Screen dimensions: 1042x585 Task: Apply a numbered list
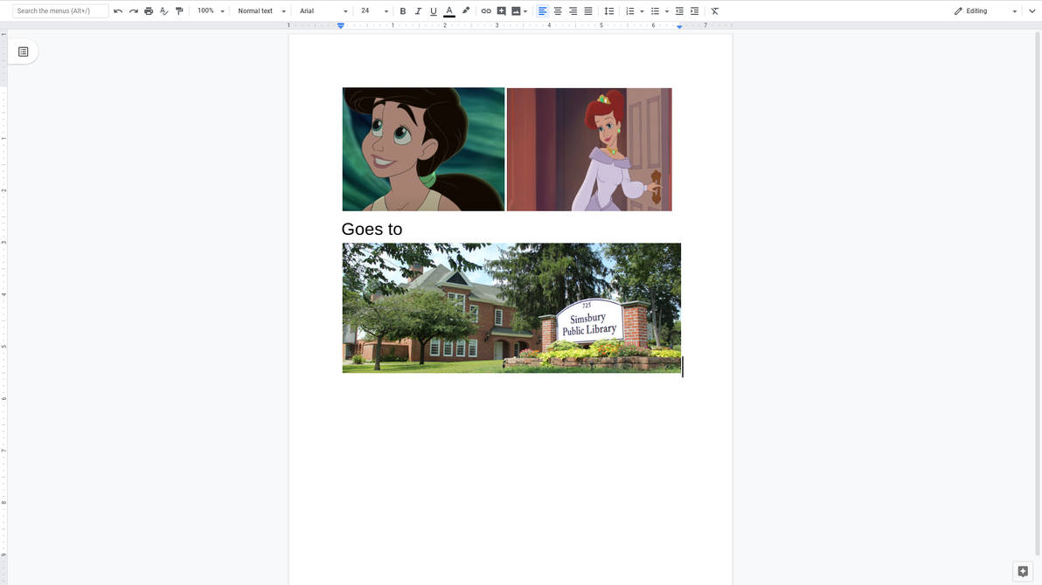(x=630, y=11)
